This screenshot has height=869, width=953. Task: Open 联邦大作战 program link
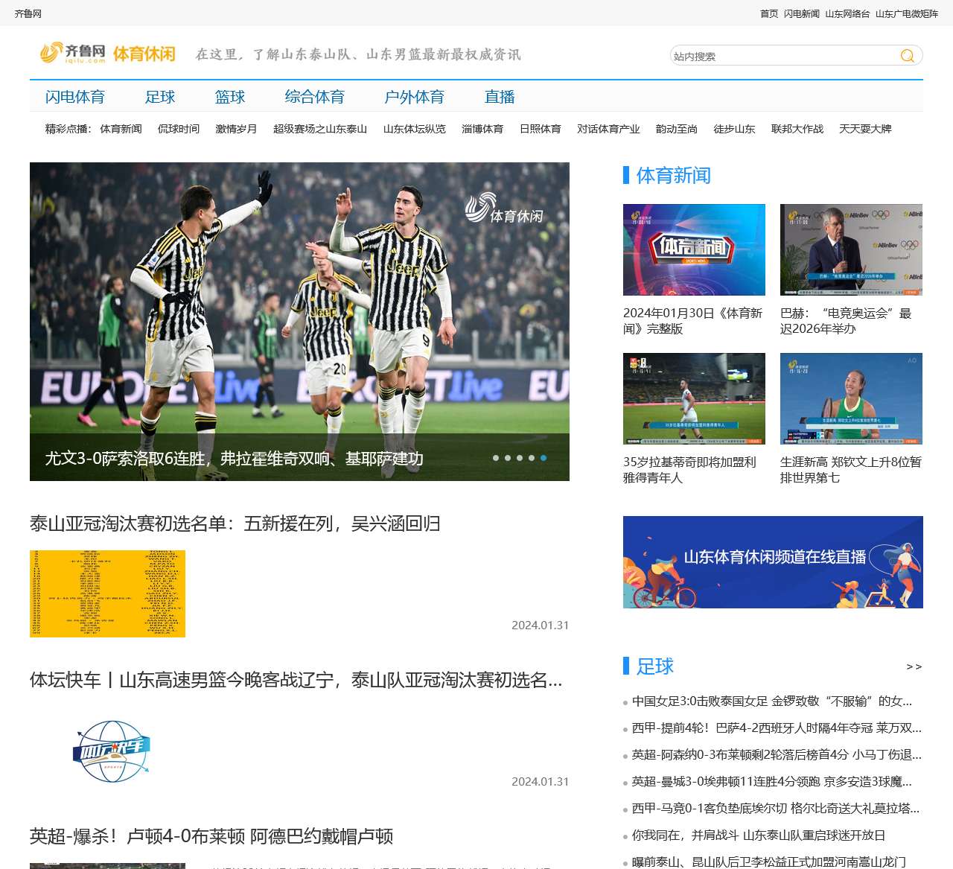point(797,129)
